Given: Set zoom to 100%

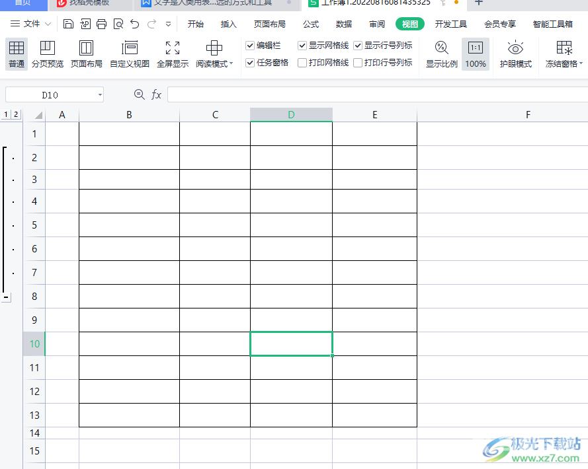Looking at the screenshot, I should click(476, 54).
